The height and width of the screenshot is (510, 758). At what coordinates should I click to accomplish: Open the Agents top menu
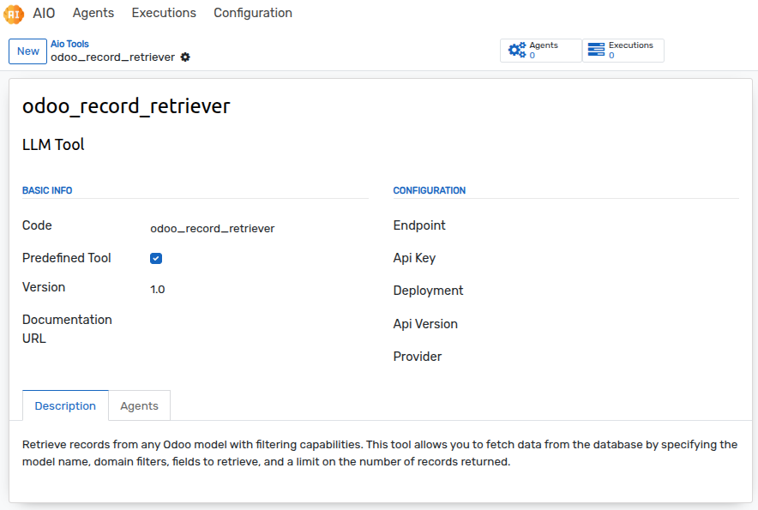coord(93,13)
